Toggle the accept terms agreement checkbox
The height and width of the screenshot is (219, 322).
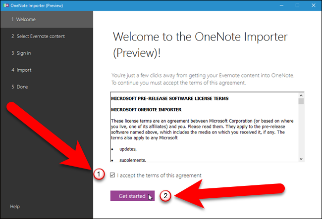(112, 175)
